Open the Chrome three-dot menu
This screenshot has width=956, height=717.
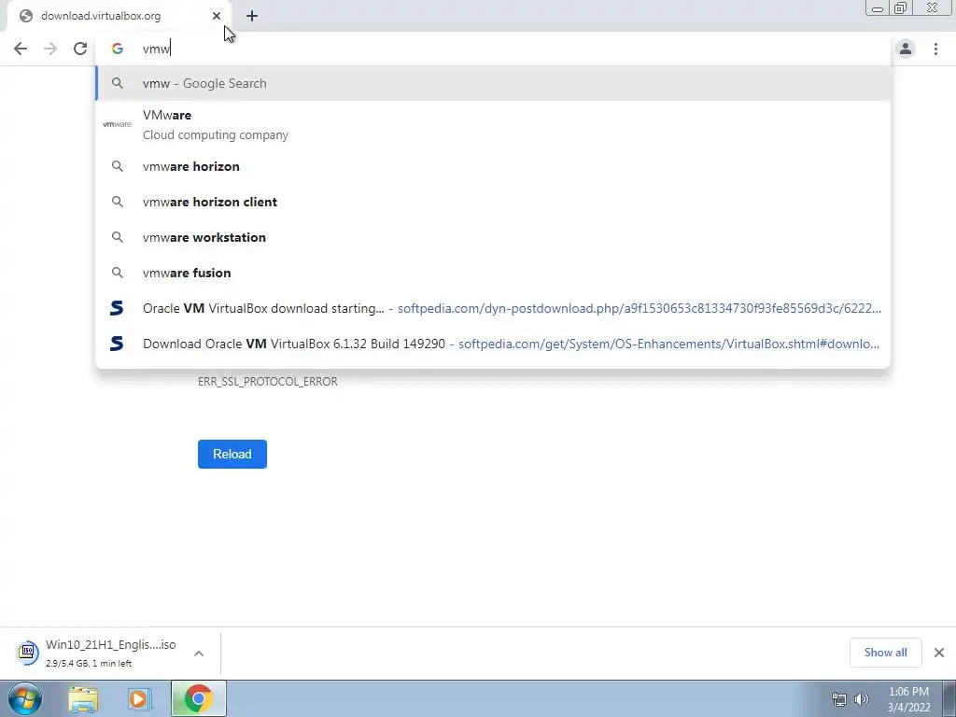(935, 49)
